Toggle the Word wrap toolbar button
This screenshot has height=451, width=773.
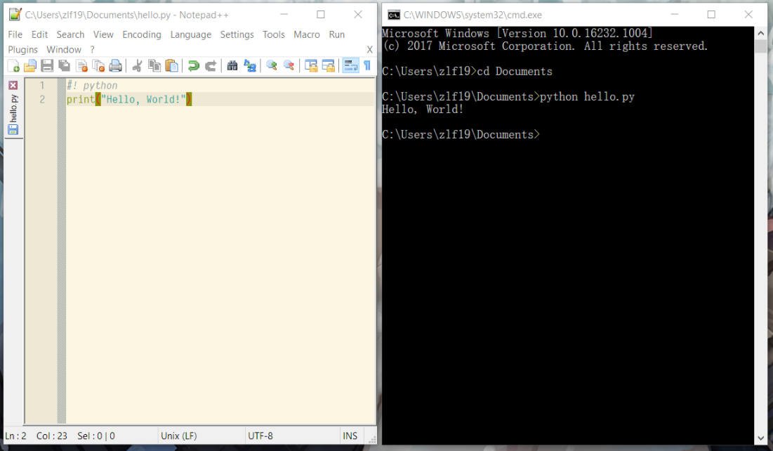[x=350, y=66]
